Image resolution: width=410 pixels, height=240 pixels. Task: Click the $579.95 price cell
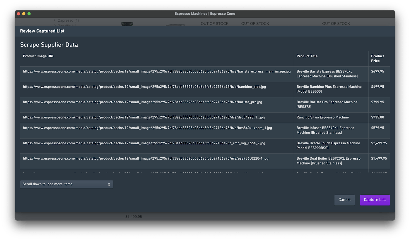(379, 131)
